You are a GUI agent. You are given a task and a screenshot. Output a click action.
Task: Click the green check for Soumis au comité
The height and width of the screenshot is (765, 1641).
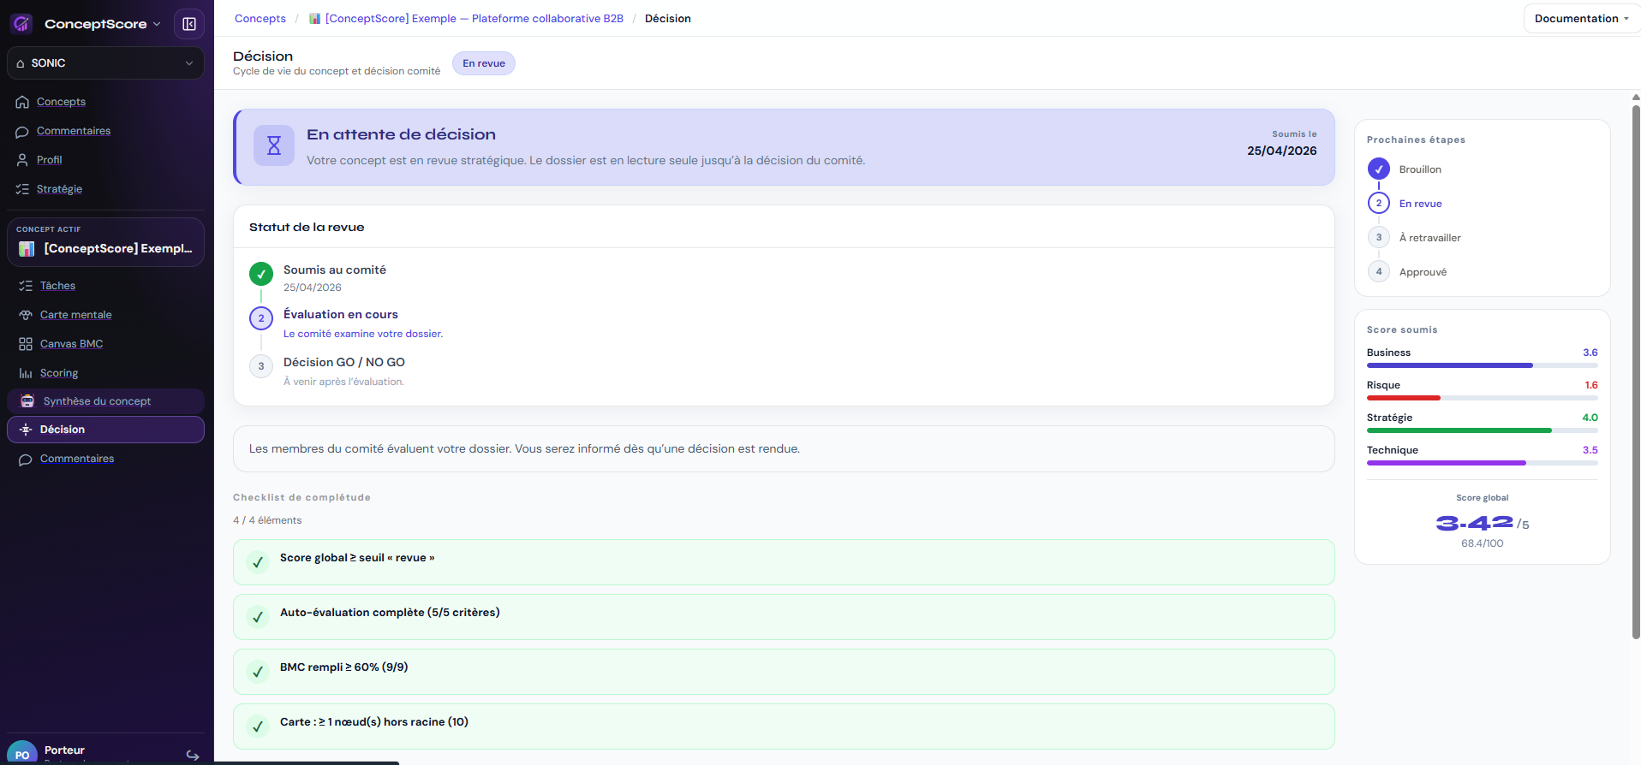(x=261, y=274)
